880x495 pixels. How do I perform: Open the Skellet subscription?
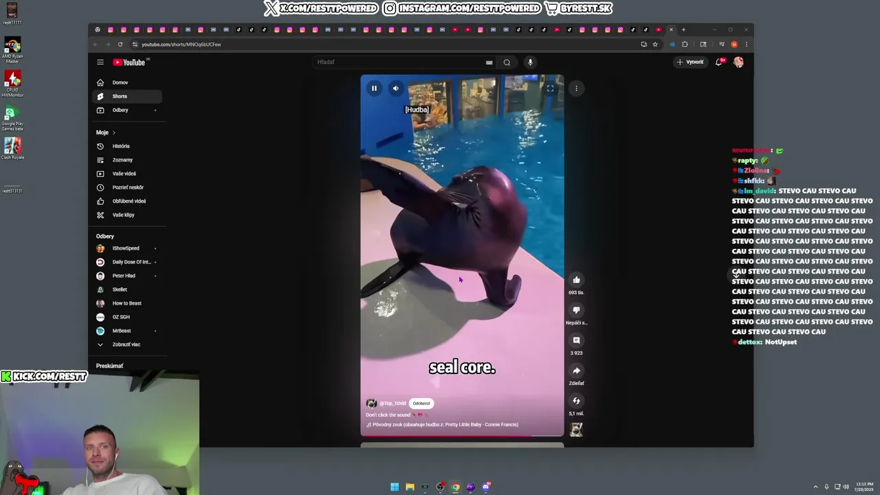[x=127, y=289]
